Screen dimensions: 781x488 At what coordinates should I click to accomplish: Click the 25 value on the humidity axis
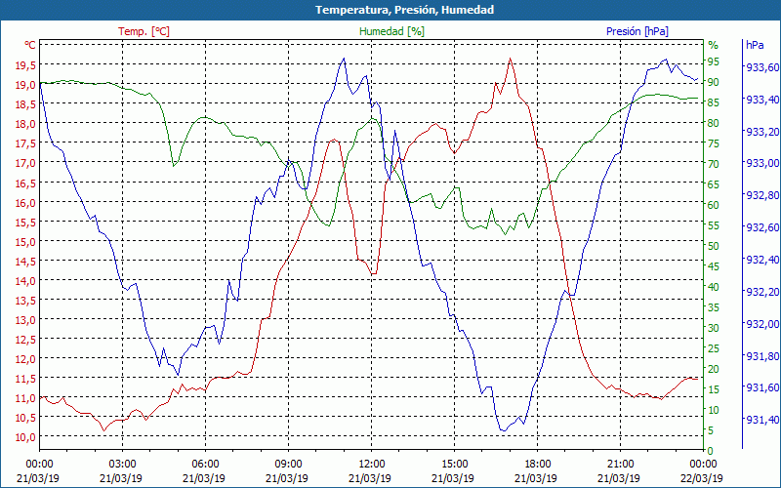(x=714, y=348)
